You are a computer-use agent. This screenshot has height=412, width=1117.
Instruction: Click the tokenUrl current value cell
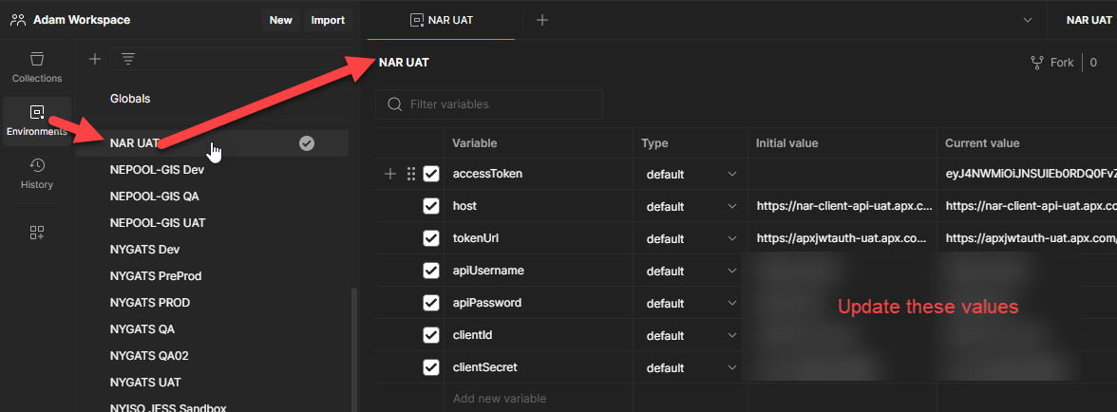click(x=1027, y=239)
